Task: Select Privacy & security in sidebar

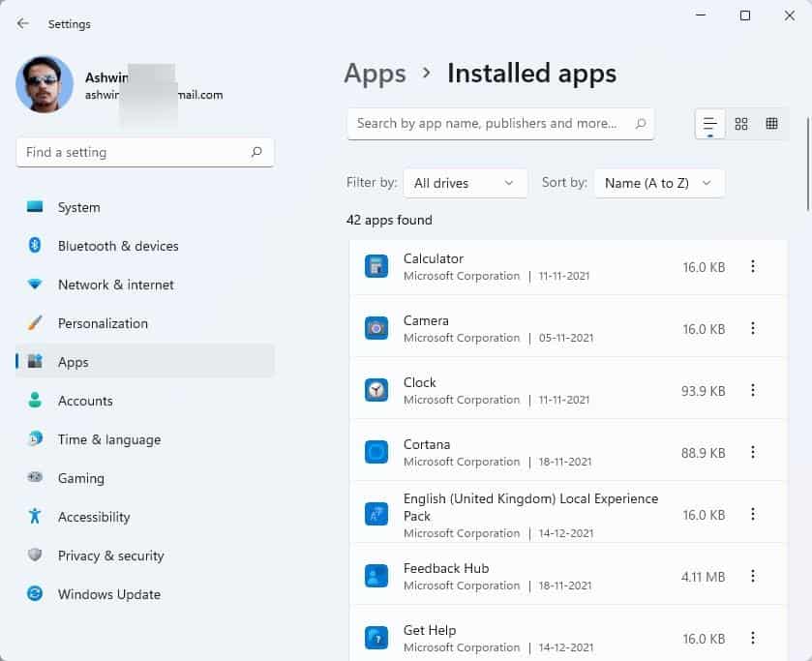Action: 110,556
